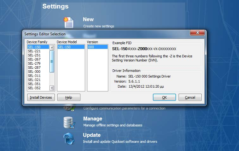The height and width of the screenshot is (151, 239).
Task: Open the Update heading link
Action: tap(92, 135)
